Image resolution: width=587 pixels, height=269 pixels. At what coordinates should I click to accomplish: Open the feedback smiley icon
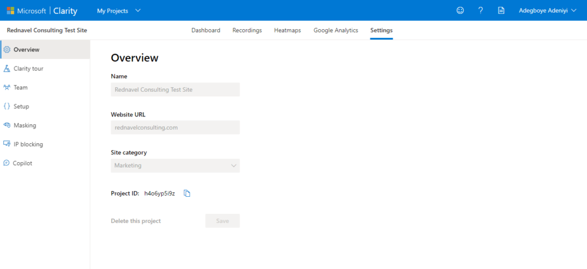pyautogui.click(x=460, y=10)
